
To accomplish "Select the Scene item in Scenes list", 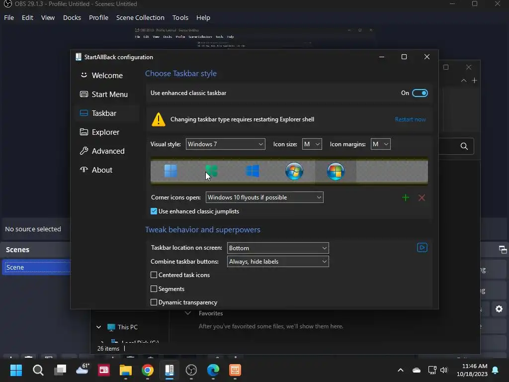I will click(x=36, y=267).
